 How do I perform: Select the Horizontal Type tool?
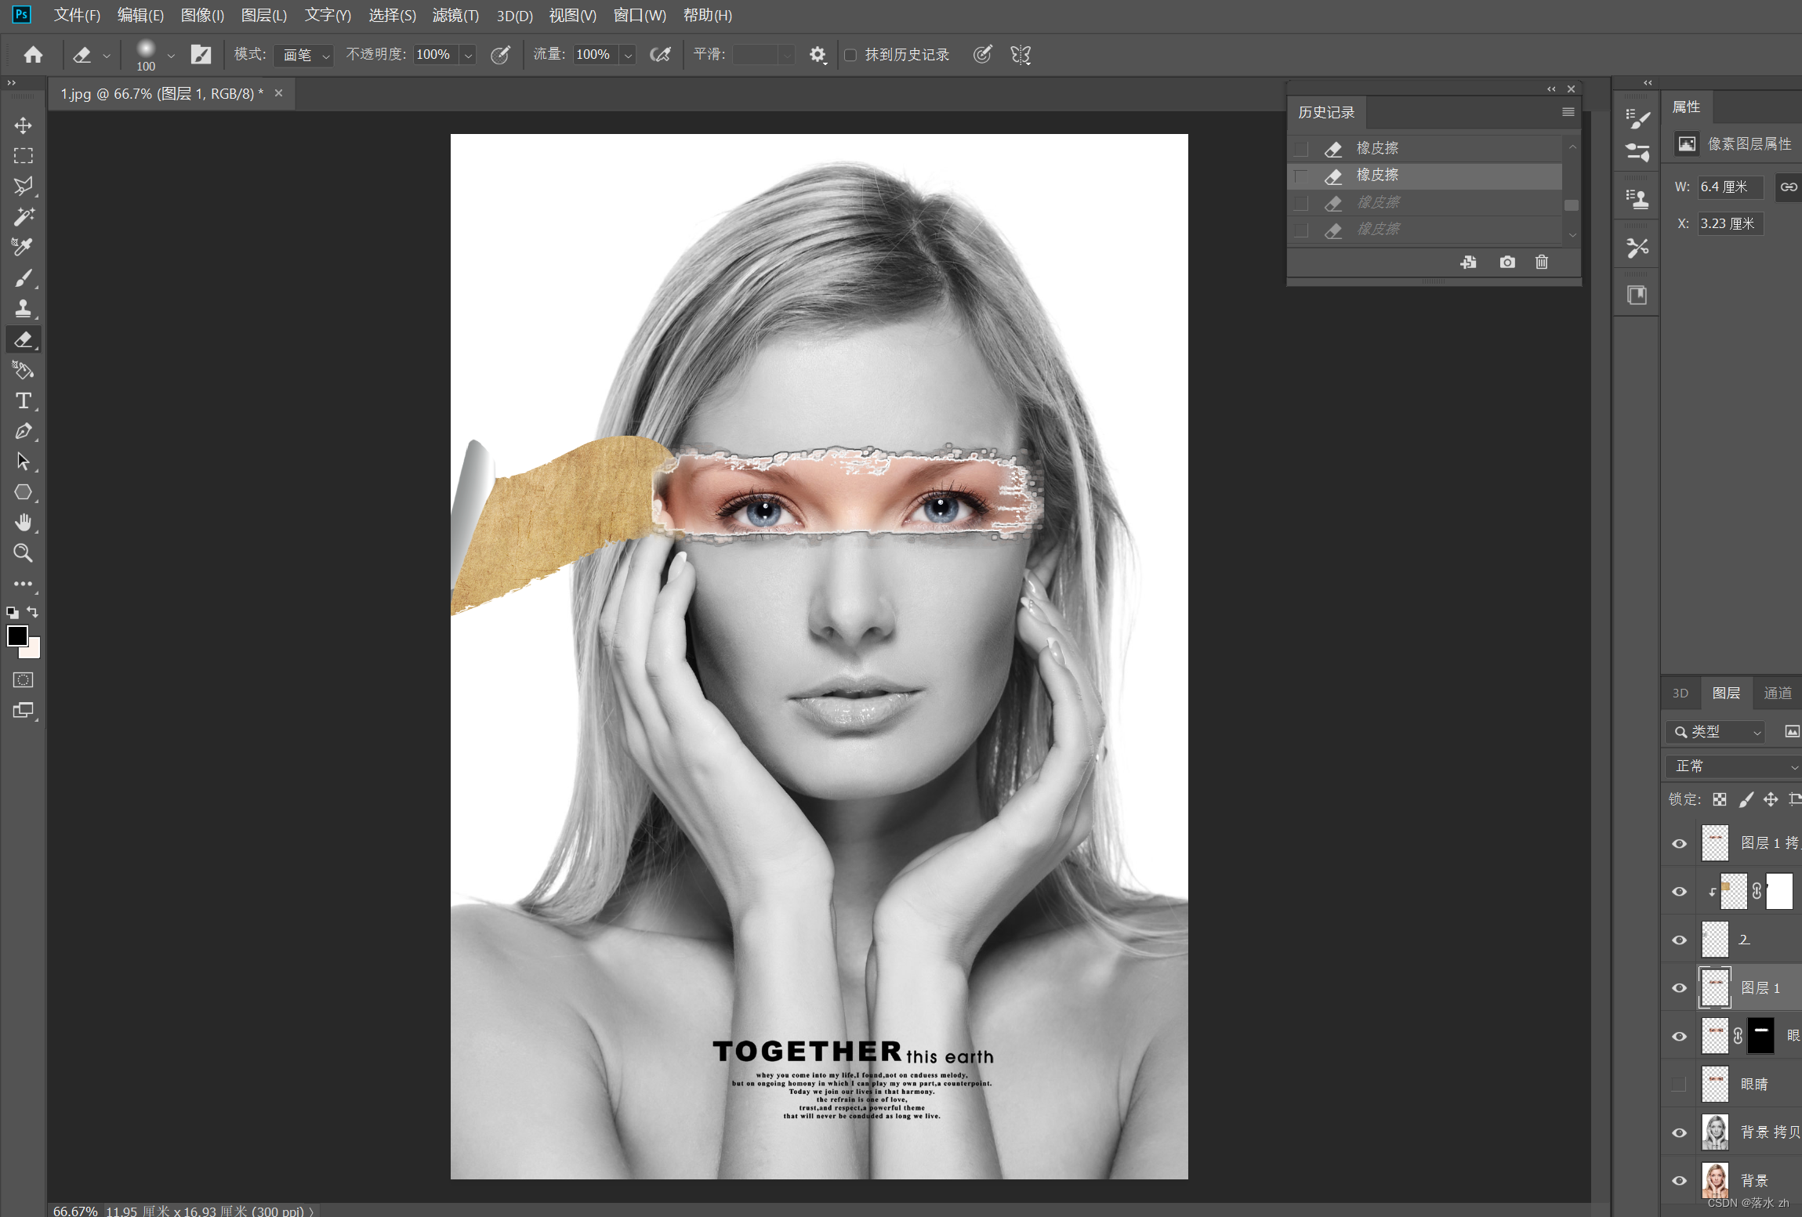(x=23, y=400)
